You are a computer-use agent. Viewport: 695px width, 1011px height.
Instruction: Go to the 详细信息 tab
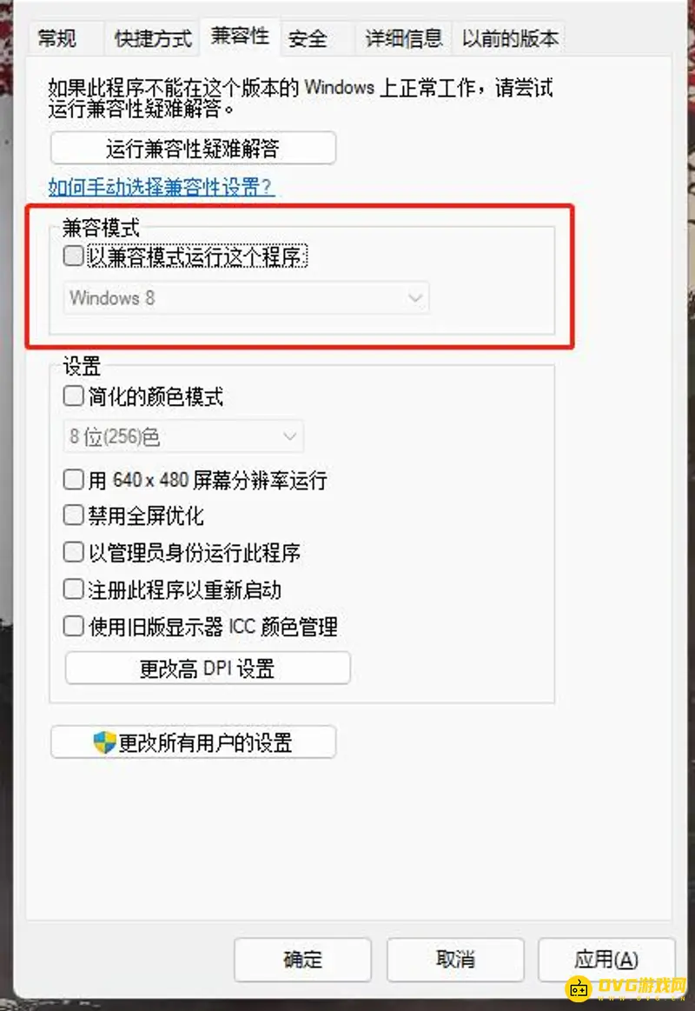[404, 39]
